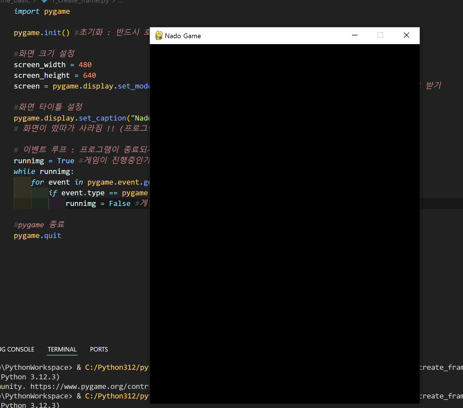Click the '#화면 크기 설정' comment line
The width and height of the screenshot is (463, 408).
pos(44,53)
